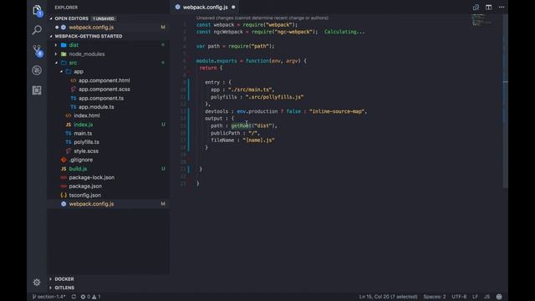Select the webpack.config.js editor tab
Viewport: 535px width, 301px height.
(205, 8)
